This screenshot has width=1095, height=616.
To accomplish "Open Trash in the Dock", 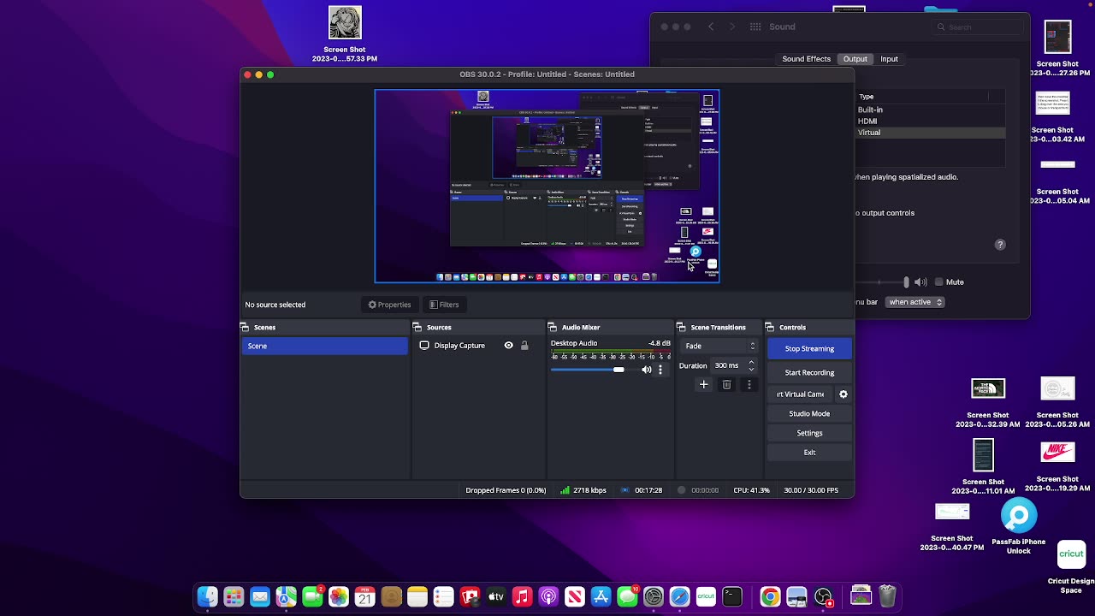I will [x=887, y=596].
